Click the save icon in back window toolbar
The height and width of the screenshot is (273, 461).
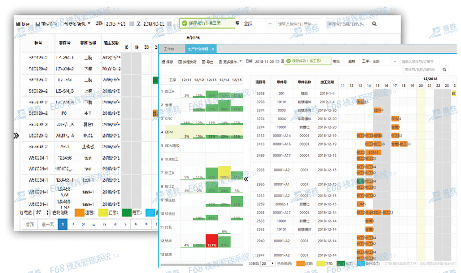pyautogui.click(x=23, y=24)
